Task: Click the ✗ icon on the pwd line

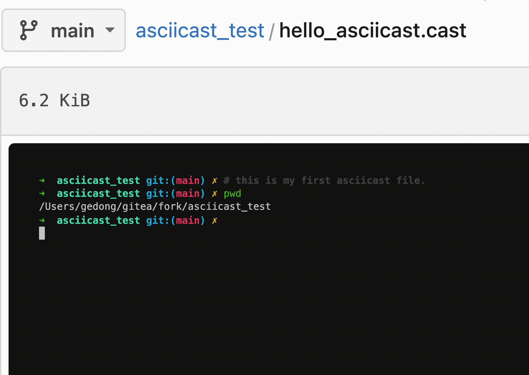Action: (x=215, y=193)
